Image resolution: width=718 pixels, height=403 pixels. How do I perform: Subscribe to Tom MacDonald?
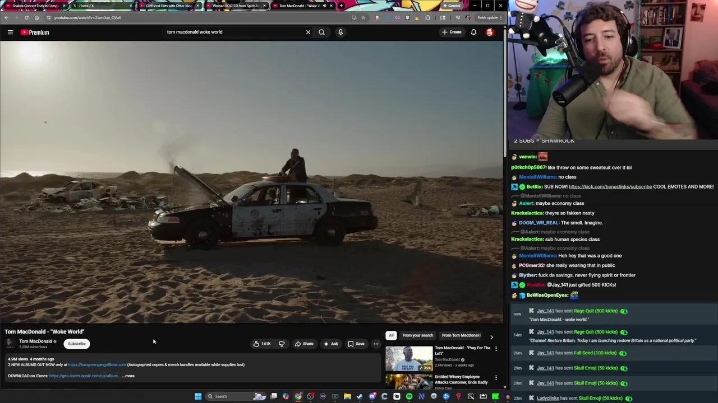[x=77, y=344]
